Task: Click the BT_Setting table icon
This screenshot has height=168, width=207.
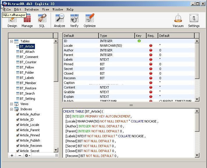Action: (18, 99)
